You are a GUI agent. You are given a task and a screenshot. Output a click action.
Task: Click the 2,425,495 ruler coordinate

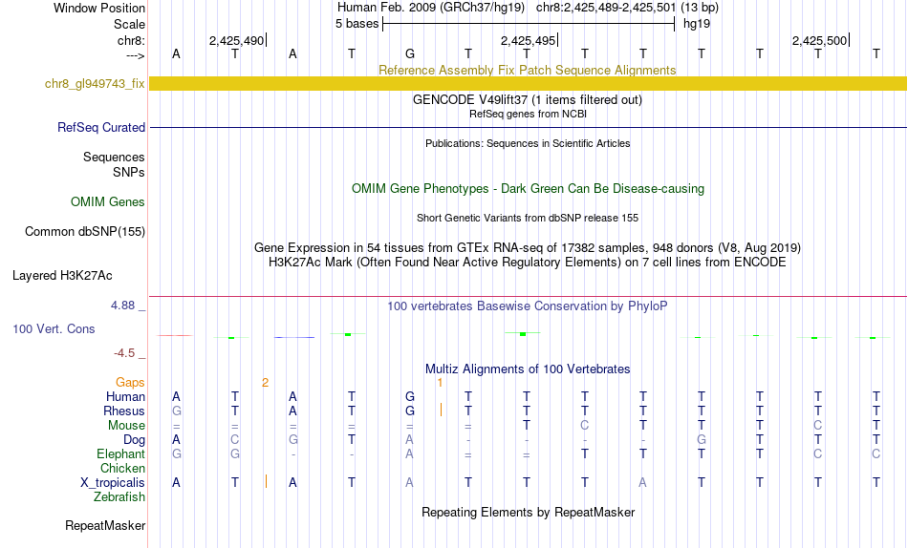click(x=529, y=40)
